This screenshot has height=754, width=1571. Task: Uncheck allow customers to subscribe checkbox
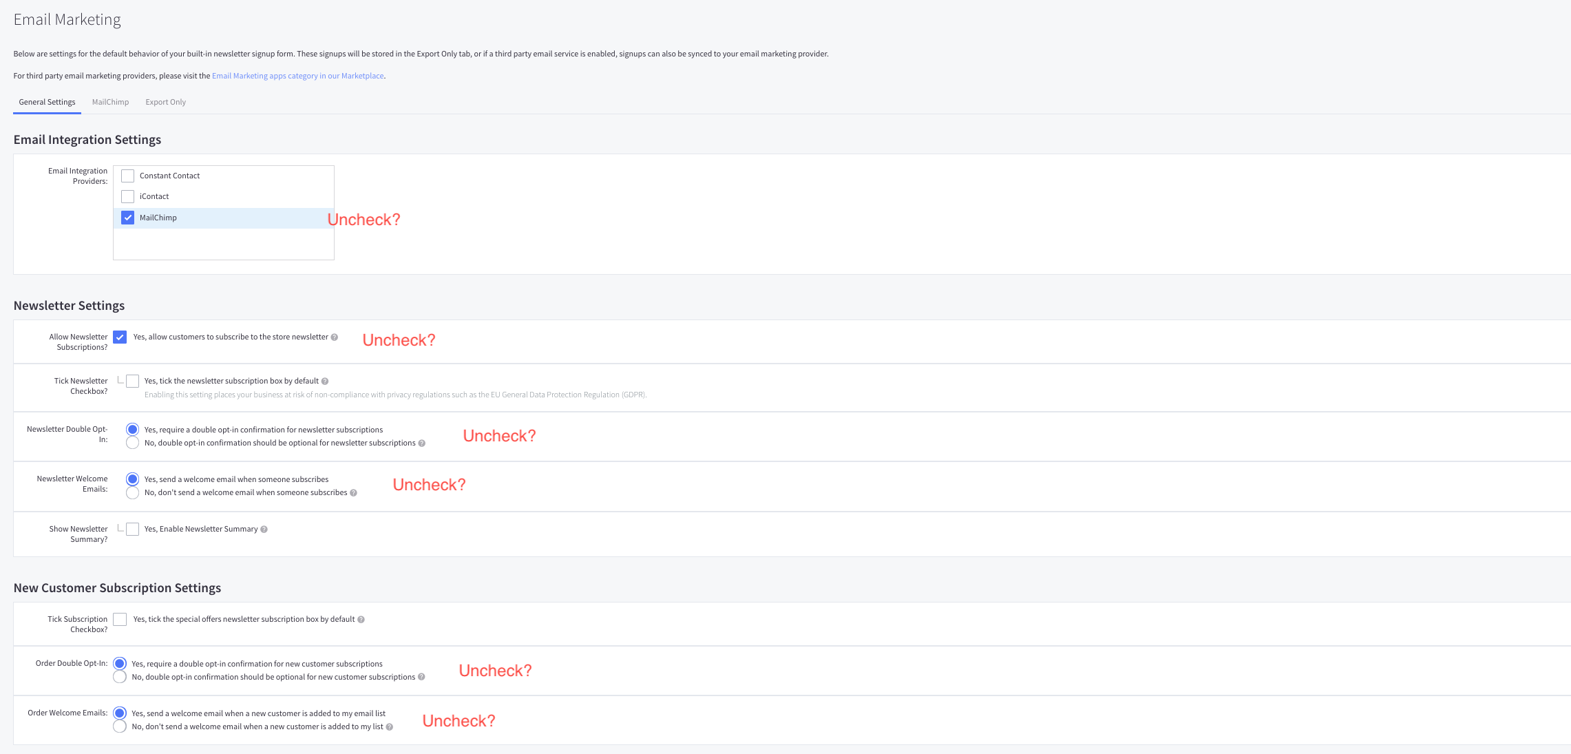(x=120, y=337)
